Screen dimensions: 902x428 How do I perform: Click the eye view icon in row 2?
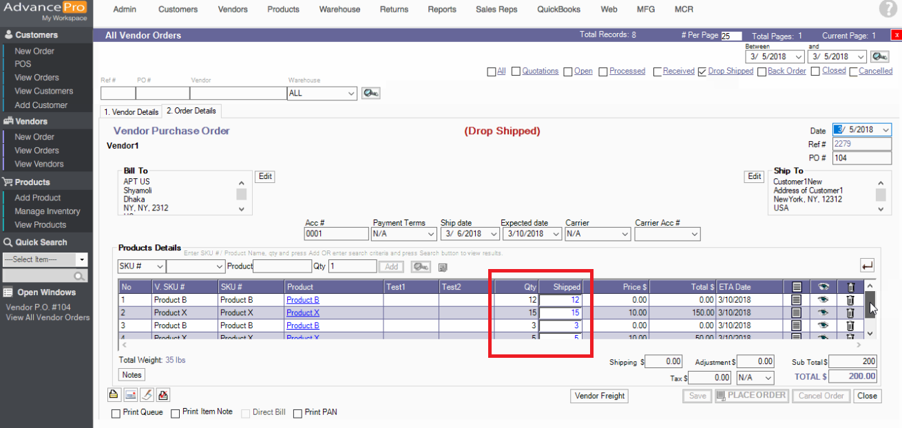[x=823, y=313]
